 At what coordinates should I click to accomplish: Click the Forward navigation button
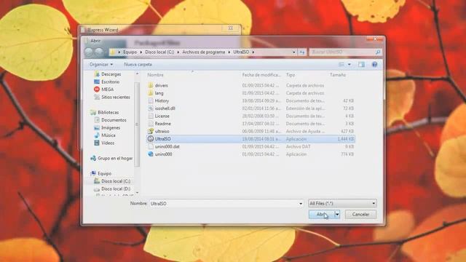coord(99,52)
